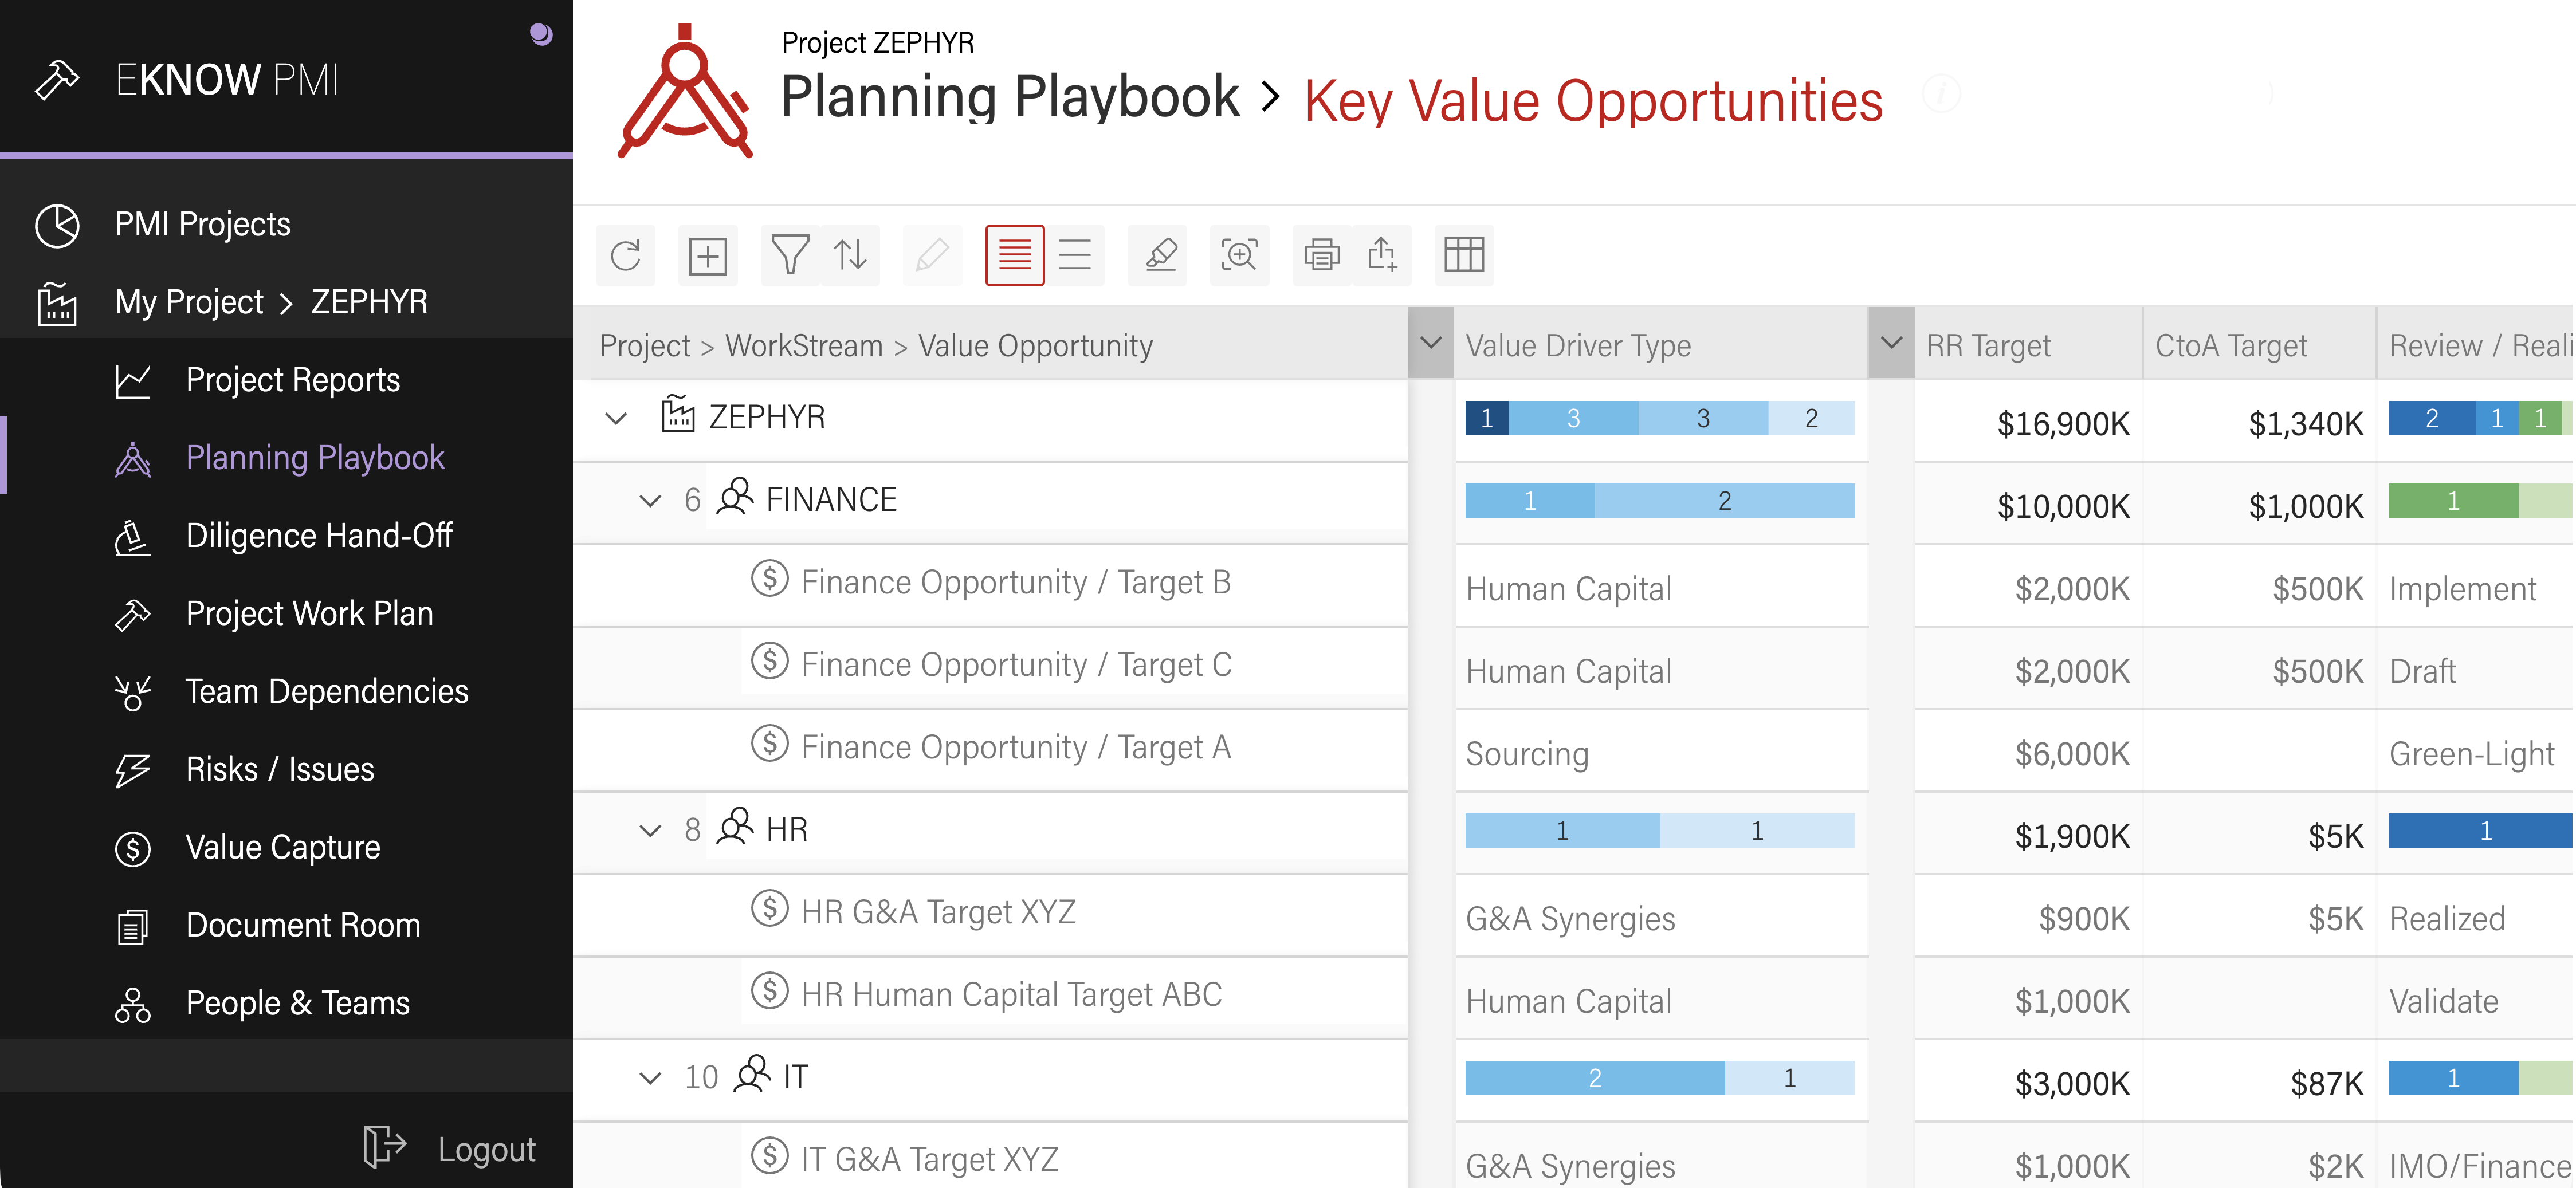
Task: Open the filter funnel tool
Action: pos(789,255)
